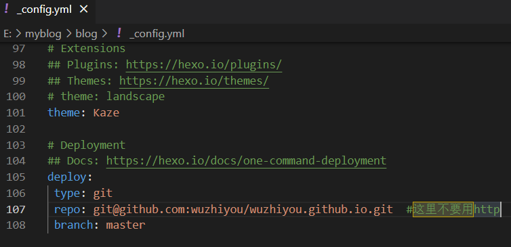Open the blog breadcrumb segment
Viewport: 511px width, 247px height.
(x=86, y=34)
